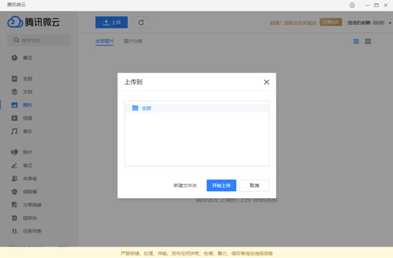
Task: Click the 新建文件夹 link
Action: (185, 185)
